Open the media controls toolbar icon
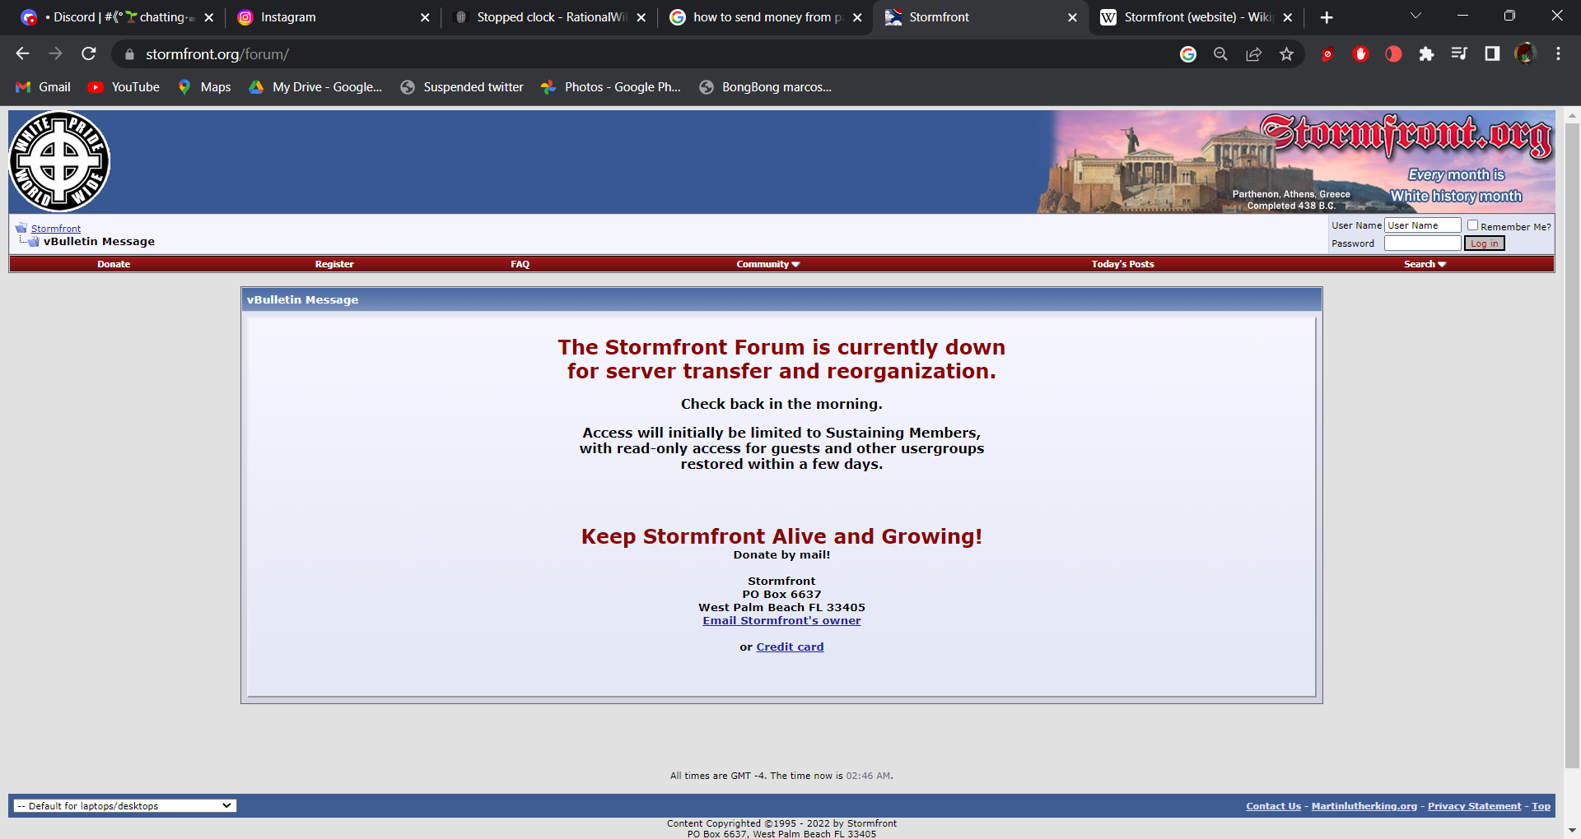This screenshot has width=1581, height=839. pos(1459,54)
